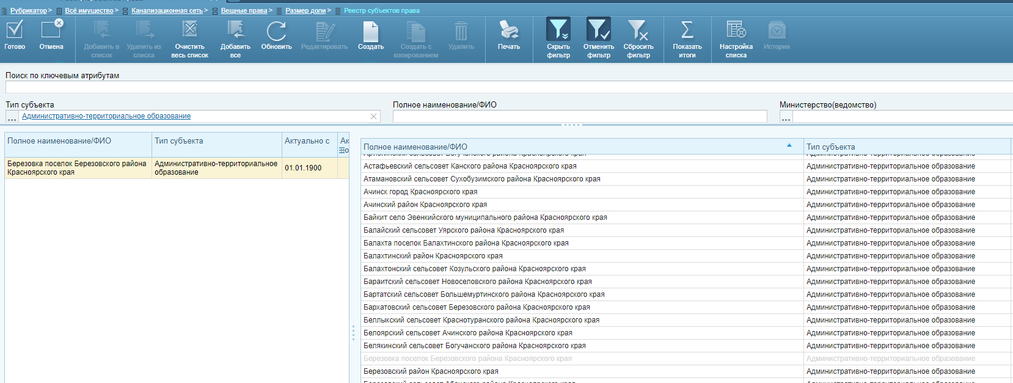The height and width of the screenshot is (383, 1013).
Task: Add all entries with Добавить все
Action: click(235, 39)
